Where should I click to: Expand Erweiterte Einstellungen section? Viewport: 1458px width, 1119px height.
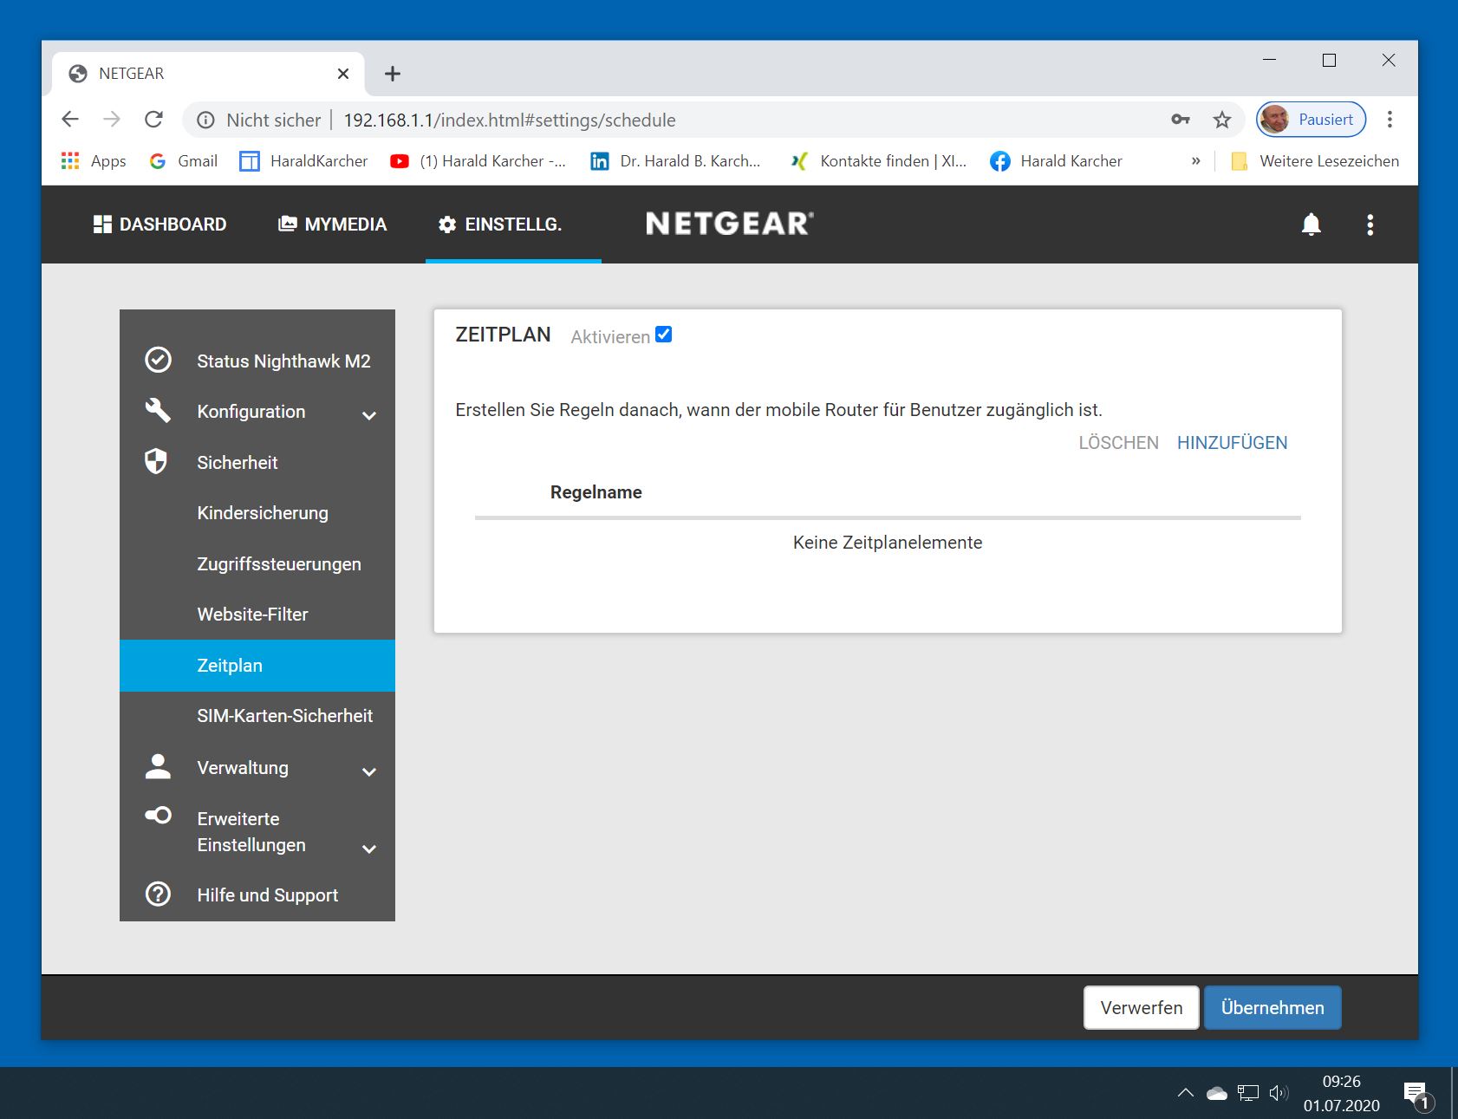(369, 849)
